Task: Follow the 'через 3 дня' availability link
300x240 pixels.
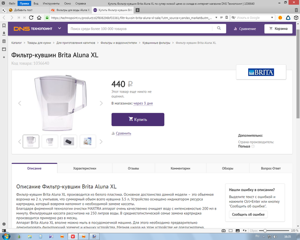Action: pyautogui.click(x=143, y=103)
